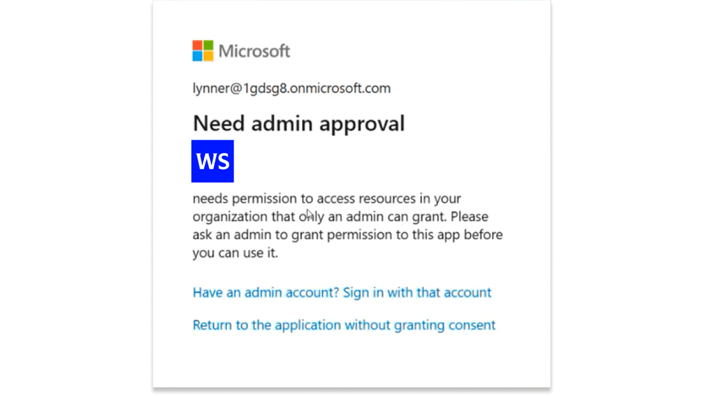The height and width of the screenshot is (396, 704).
Task: Click blank background outside the dialog card
Action: (x=626, y=197)
